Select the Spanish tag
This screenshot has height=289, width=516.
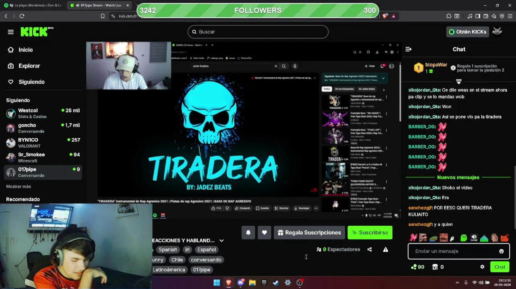168,250
